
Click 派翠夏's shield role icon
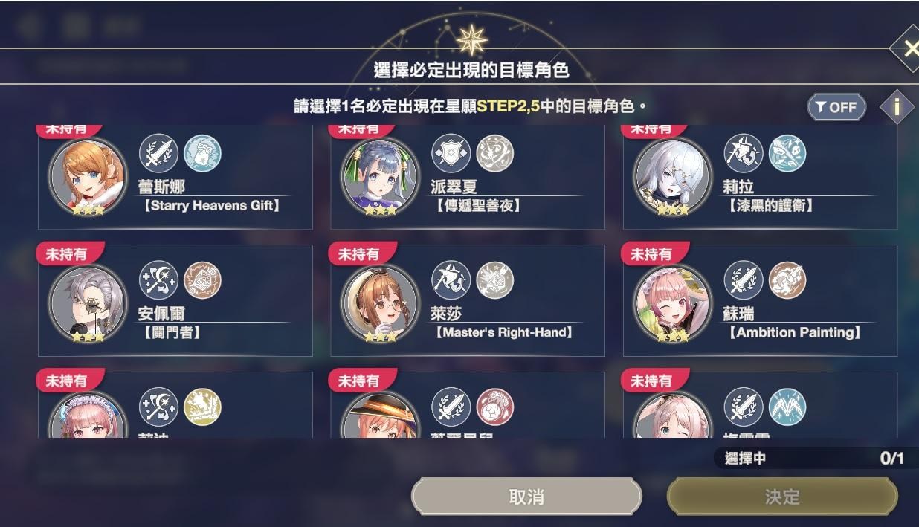(451, 153)
